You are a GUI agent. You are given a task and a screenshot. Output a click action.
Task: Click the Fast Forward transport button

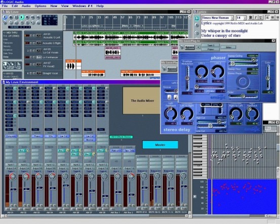pos(38,17)
